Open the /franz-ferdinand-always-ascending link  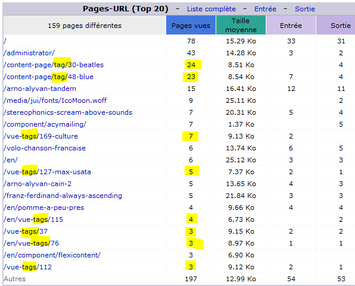(63, 196)
